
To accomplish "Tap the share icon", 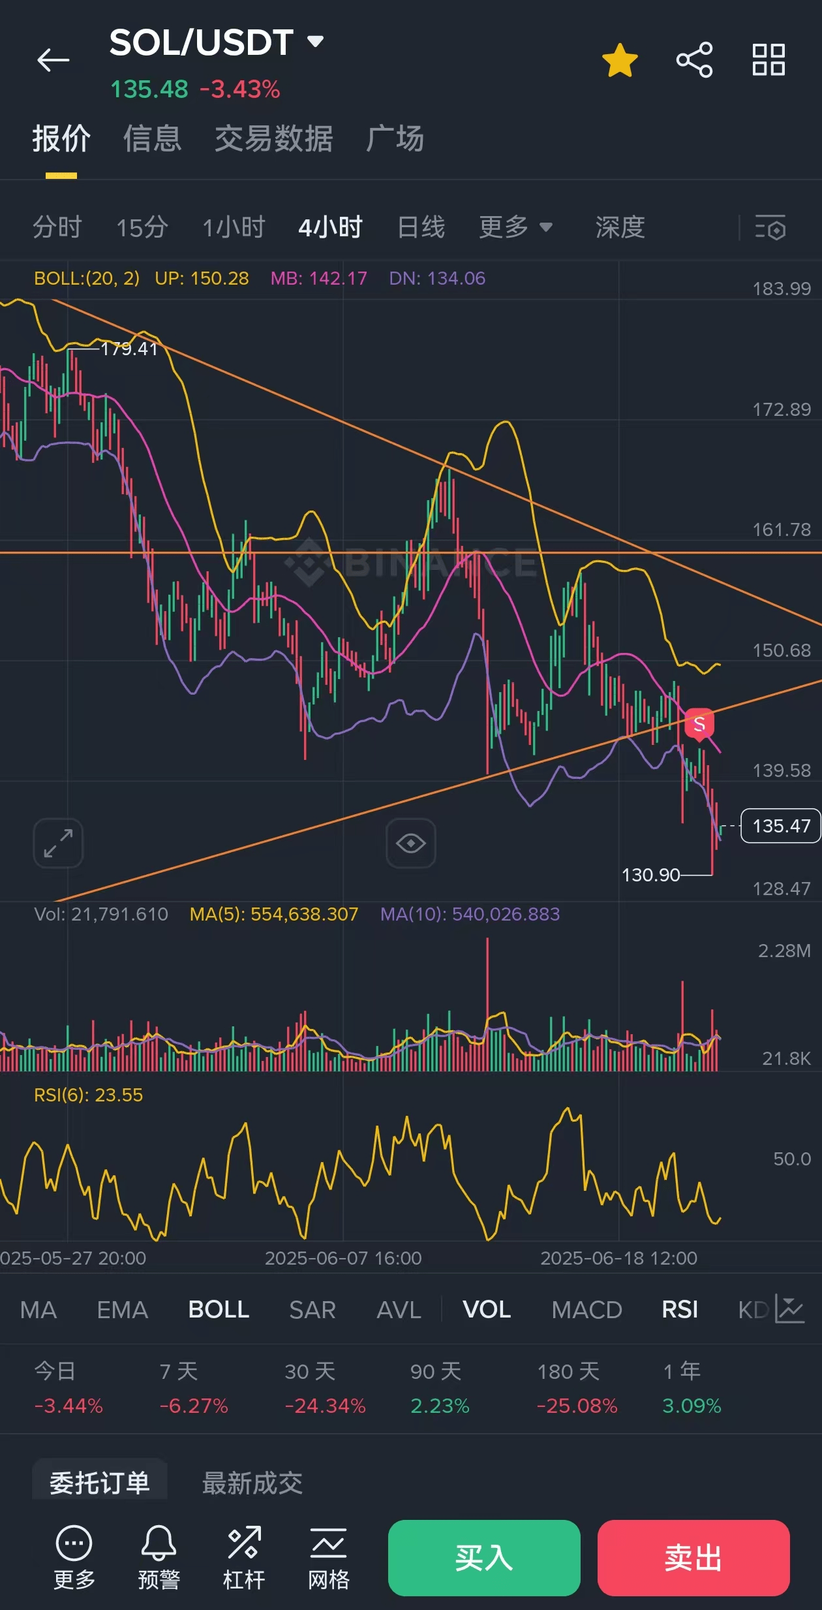I will pyautogui.click(x=694, y=60).
